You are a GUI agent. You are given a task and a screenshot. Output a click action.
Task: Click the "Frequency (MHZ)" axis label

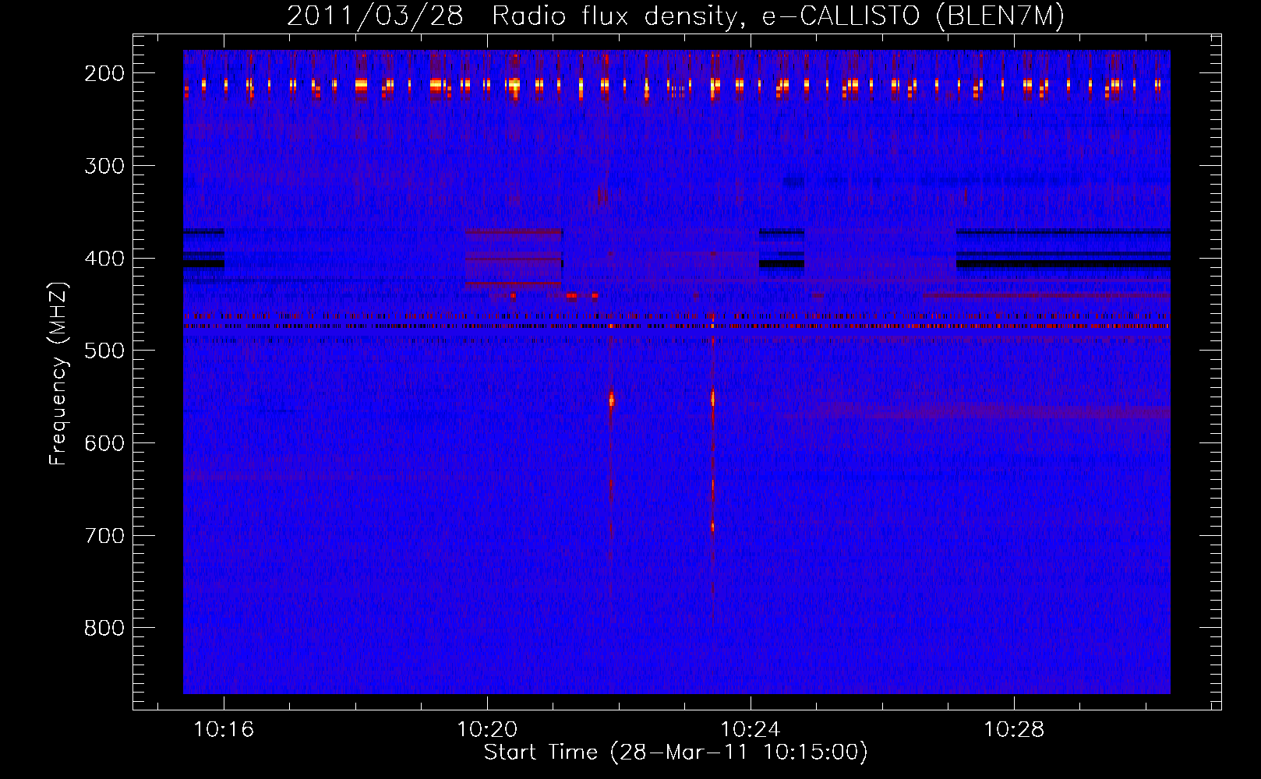click(x=58, y=374)
